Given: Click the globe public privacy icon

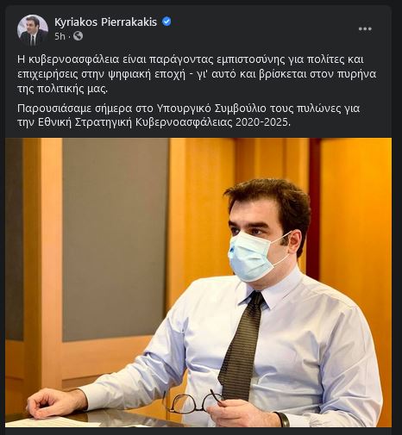Looking at the screenshot, I should coord(78,36).
